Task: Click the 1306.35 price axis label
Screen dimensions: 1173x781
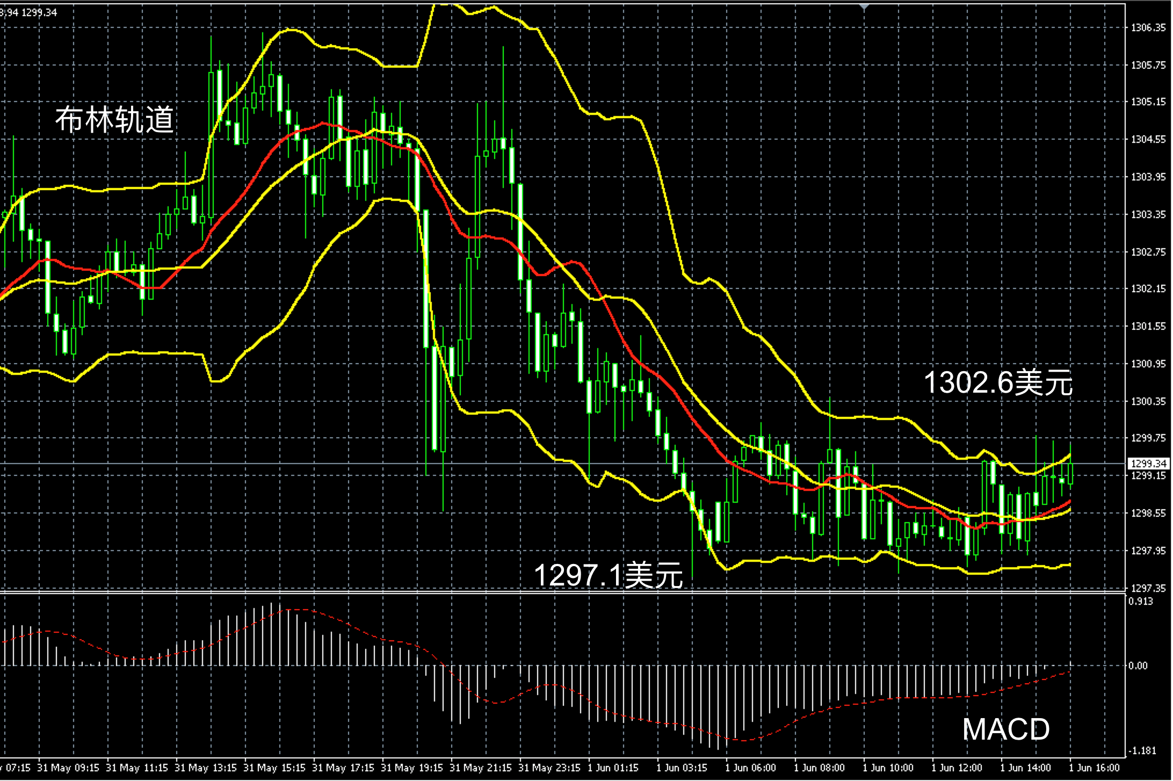Action: click(x=1149, y=28)
